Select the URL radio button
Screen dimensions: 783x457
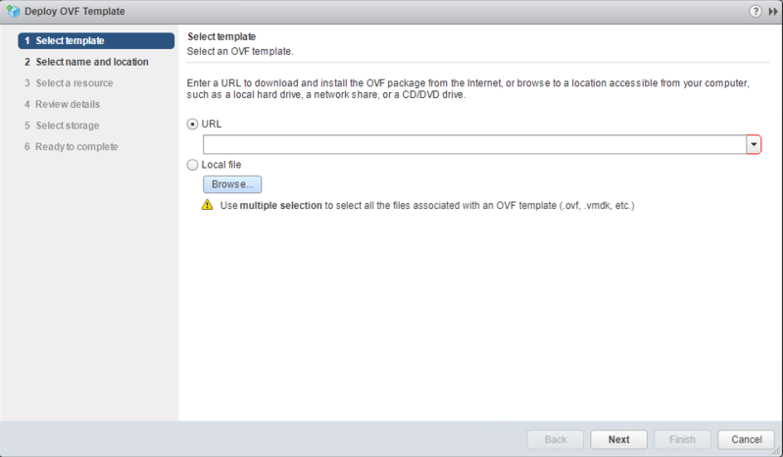click(192, 126)
